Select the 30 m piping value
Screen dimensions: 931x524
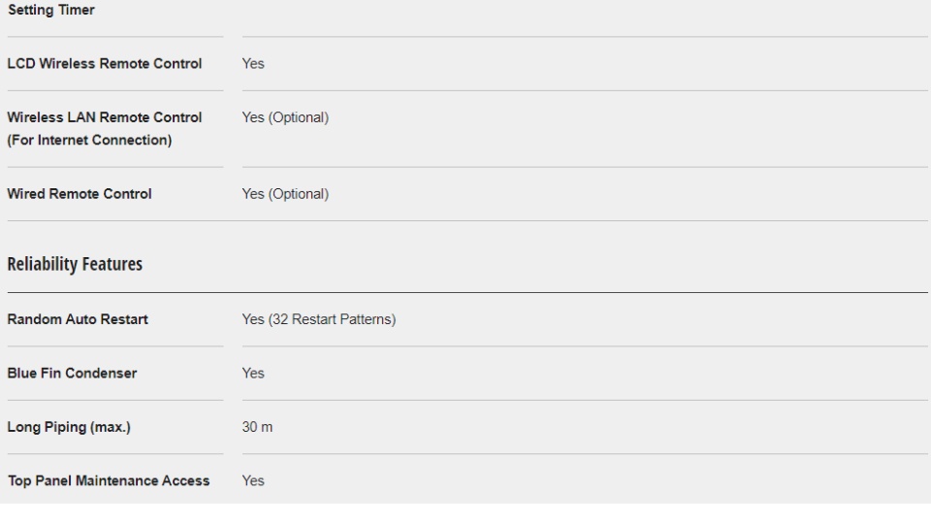[257, 427]
